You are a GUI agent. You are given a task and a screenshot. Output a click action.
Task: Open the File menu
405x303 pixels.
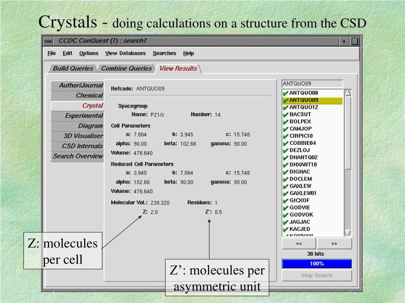[x=52, y=53]
